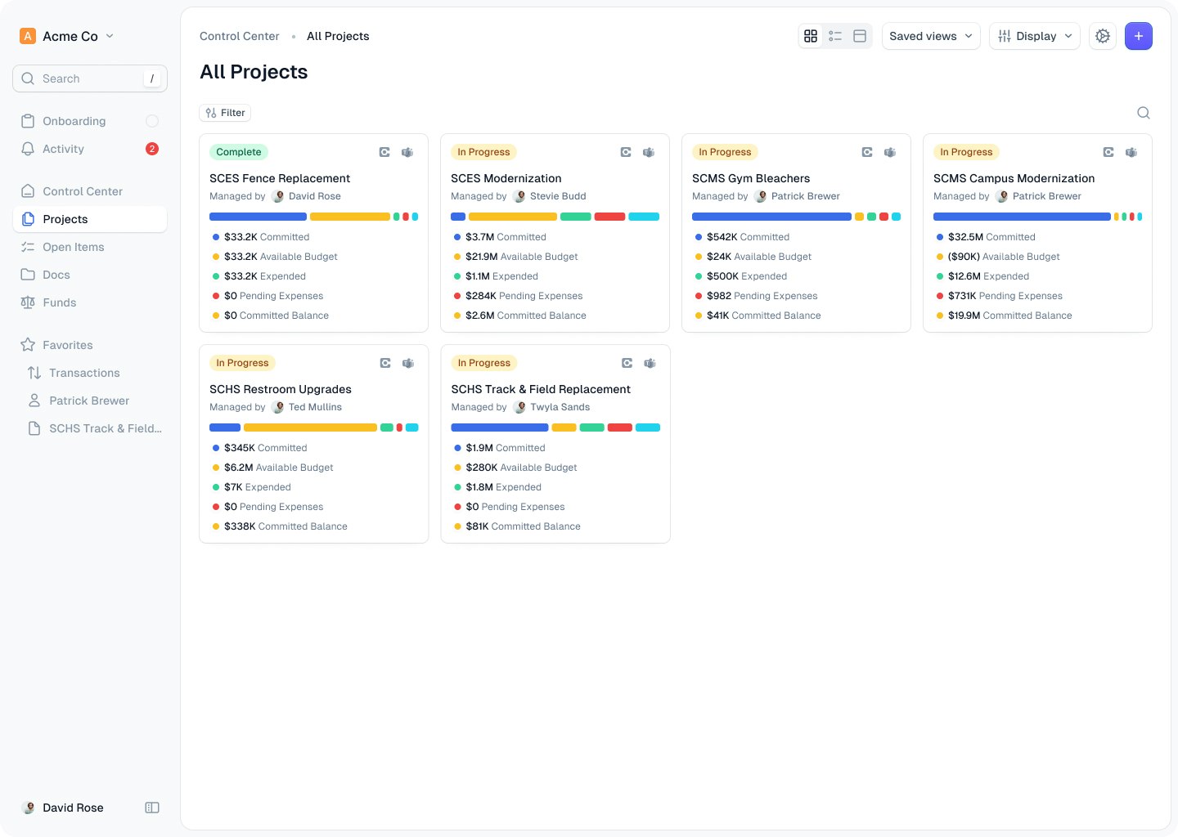Toggle the sidebar collapse icon

point(152,808)
